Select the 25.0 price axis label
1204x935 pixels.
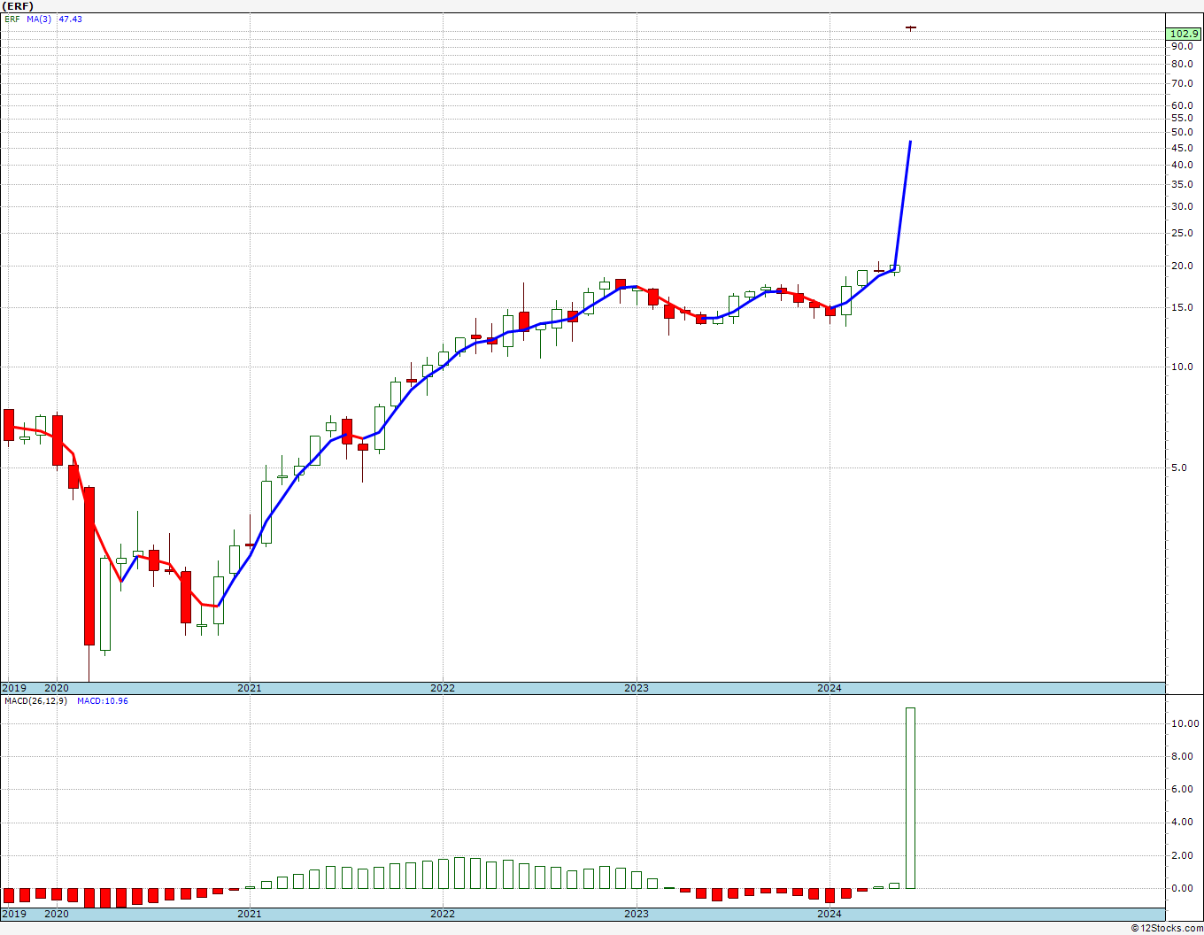coord(1181,233)
